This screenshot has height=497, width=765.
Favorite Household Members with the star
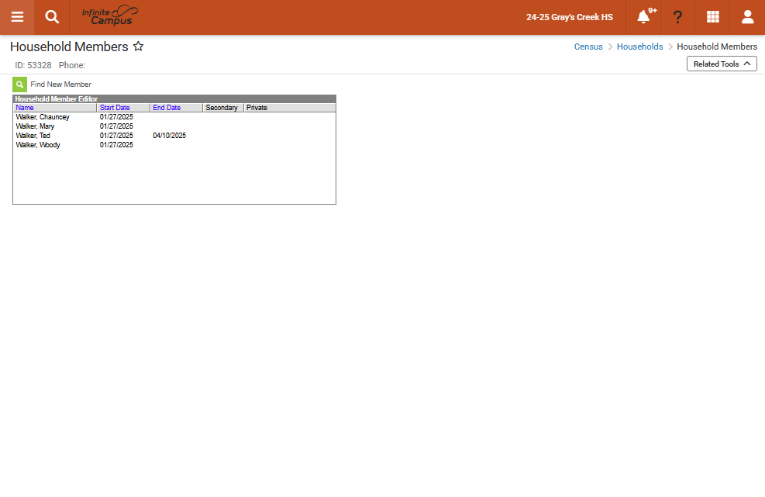pyautogui.click(x=139, y=47)
